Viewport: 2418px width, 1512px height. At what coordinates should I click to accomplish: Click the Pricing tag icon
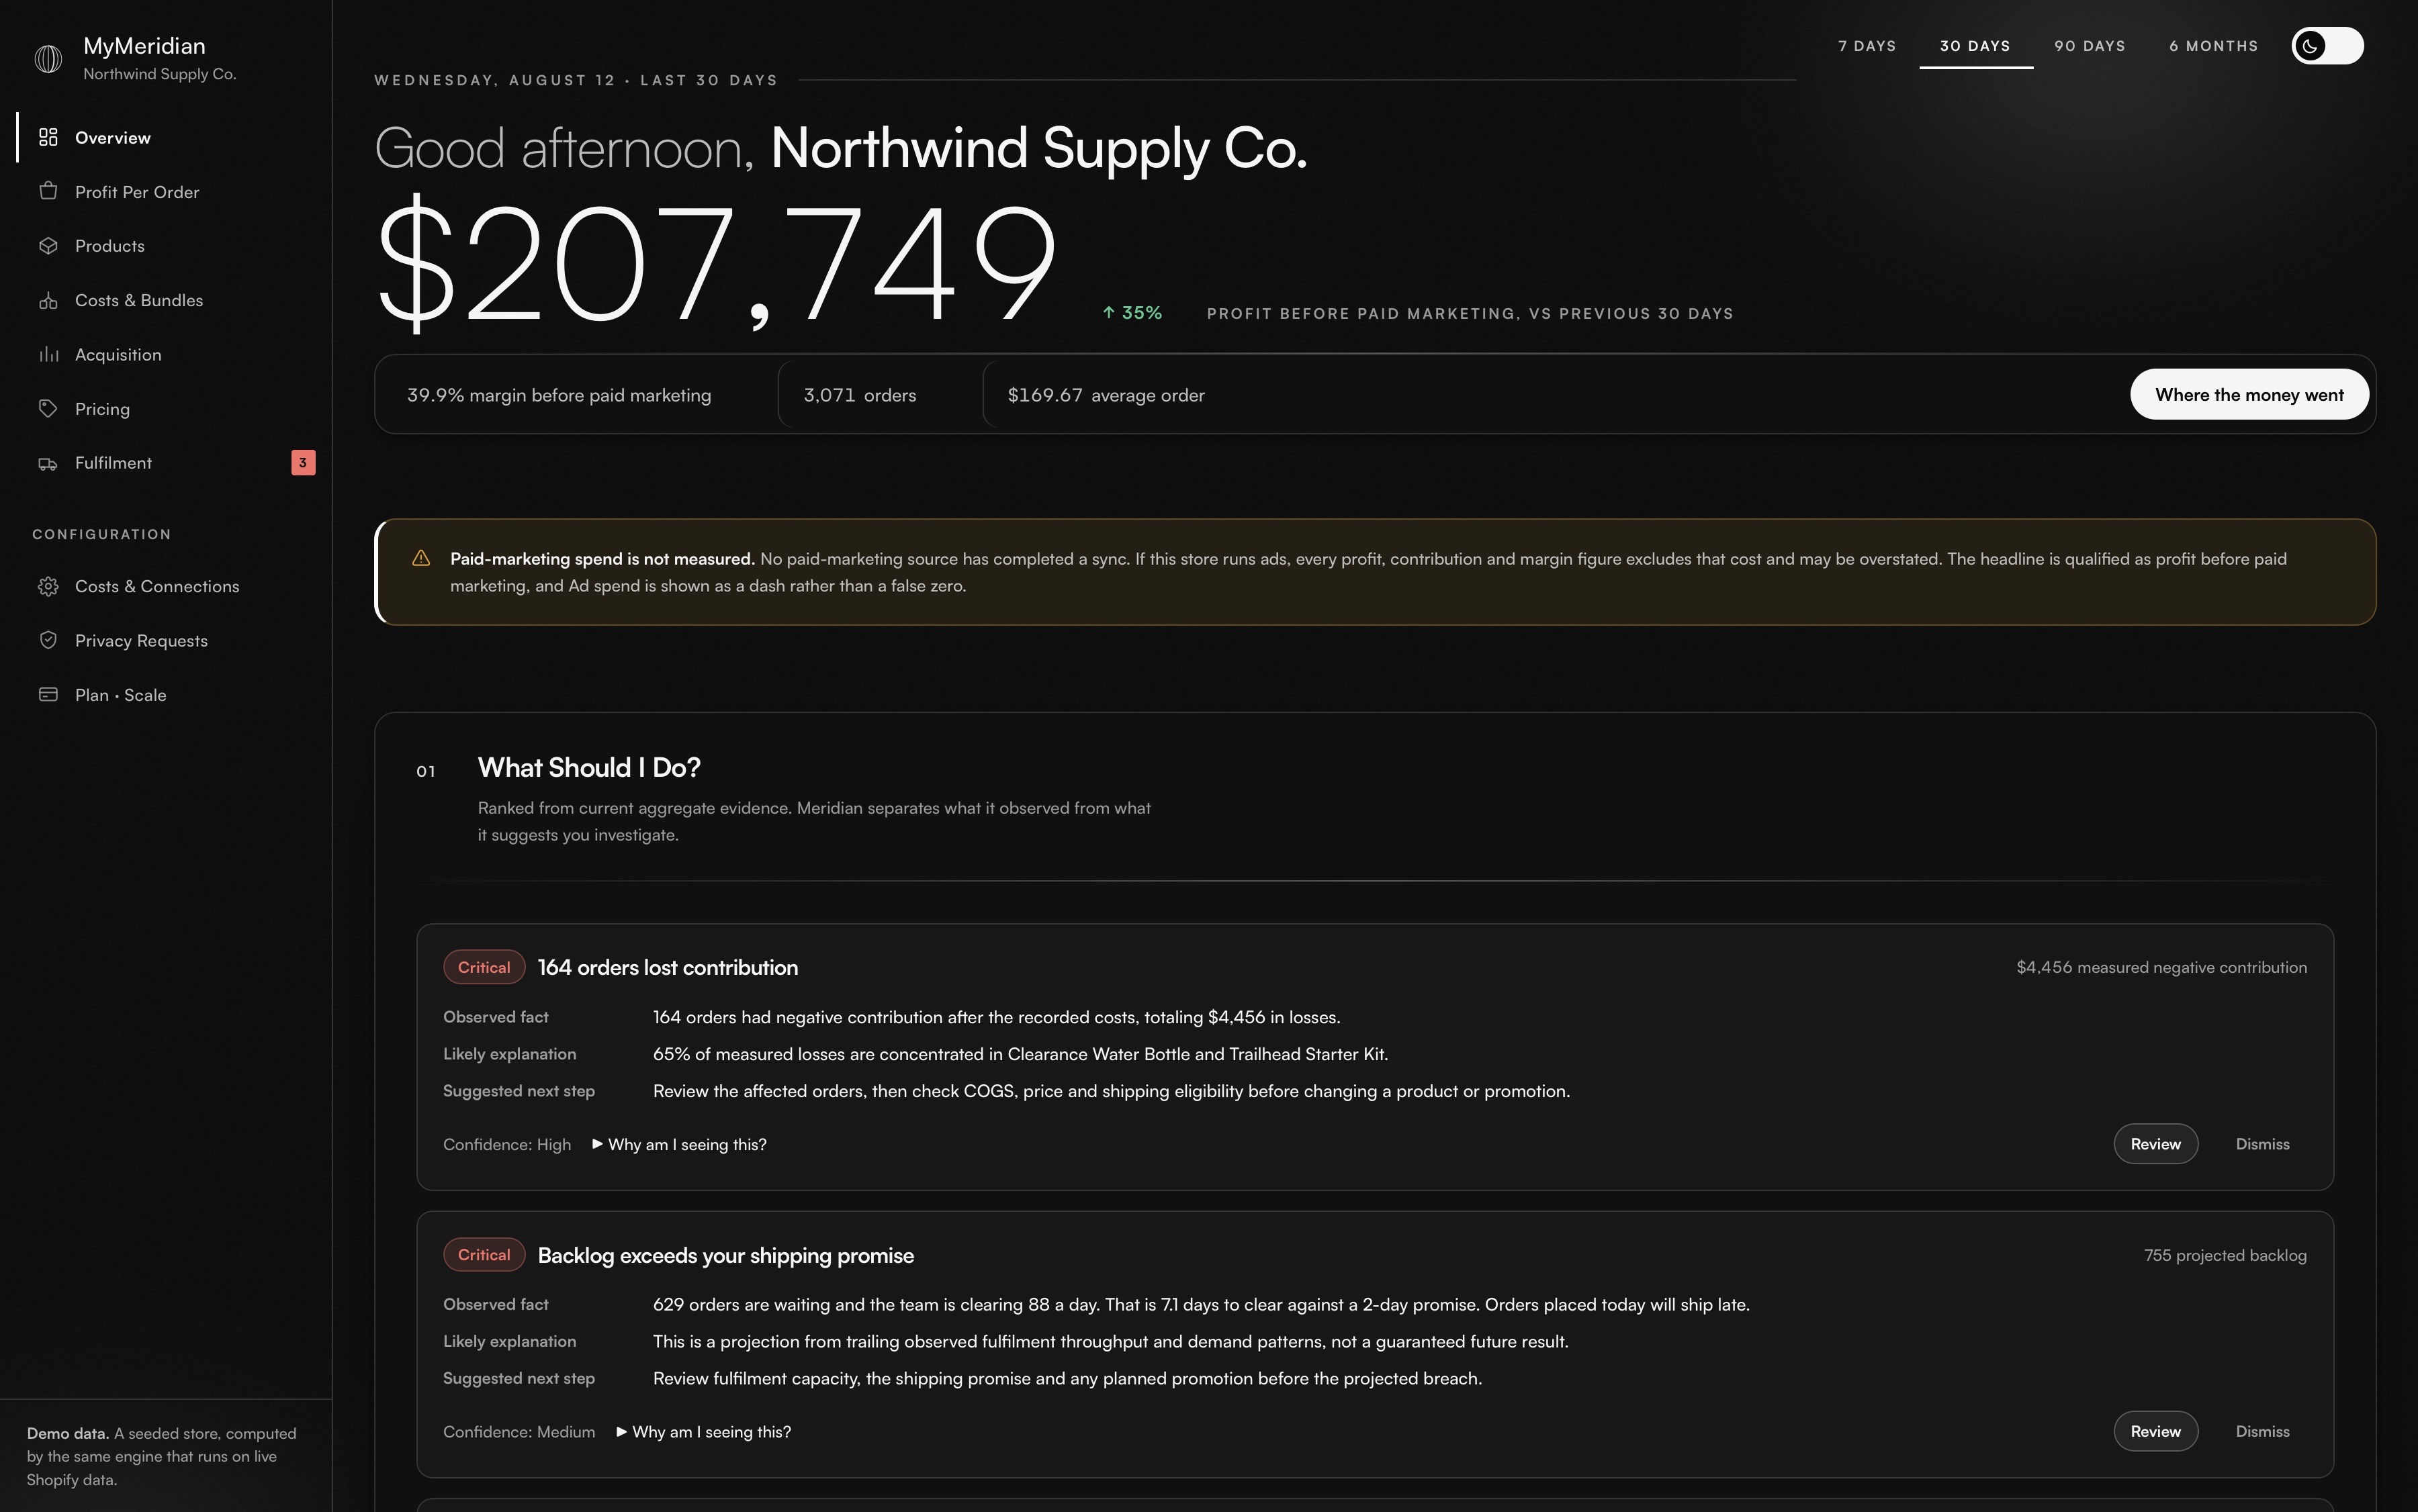pos(48,408)
